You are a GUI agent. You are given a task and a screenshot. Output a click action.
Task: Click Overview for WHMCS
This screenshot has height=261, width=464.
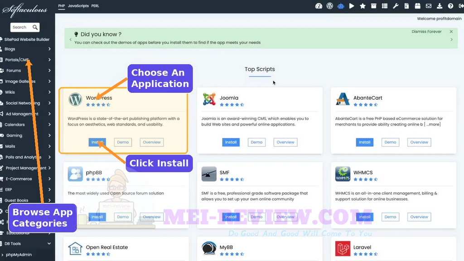click(419, 217)
